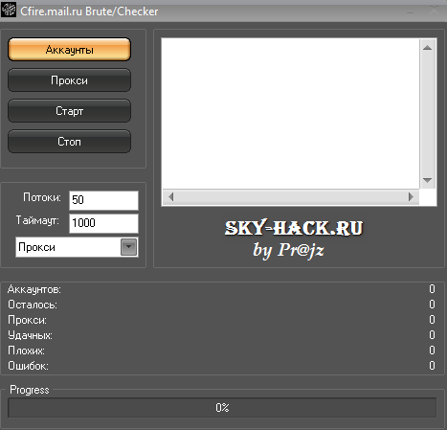This screenshot has height=430, width=447.
Task: Focus the Таймаут timeout input field
Action: (103, 223)
